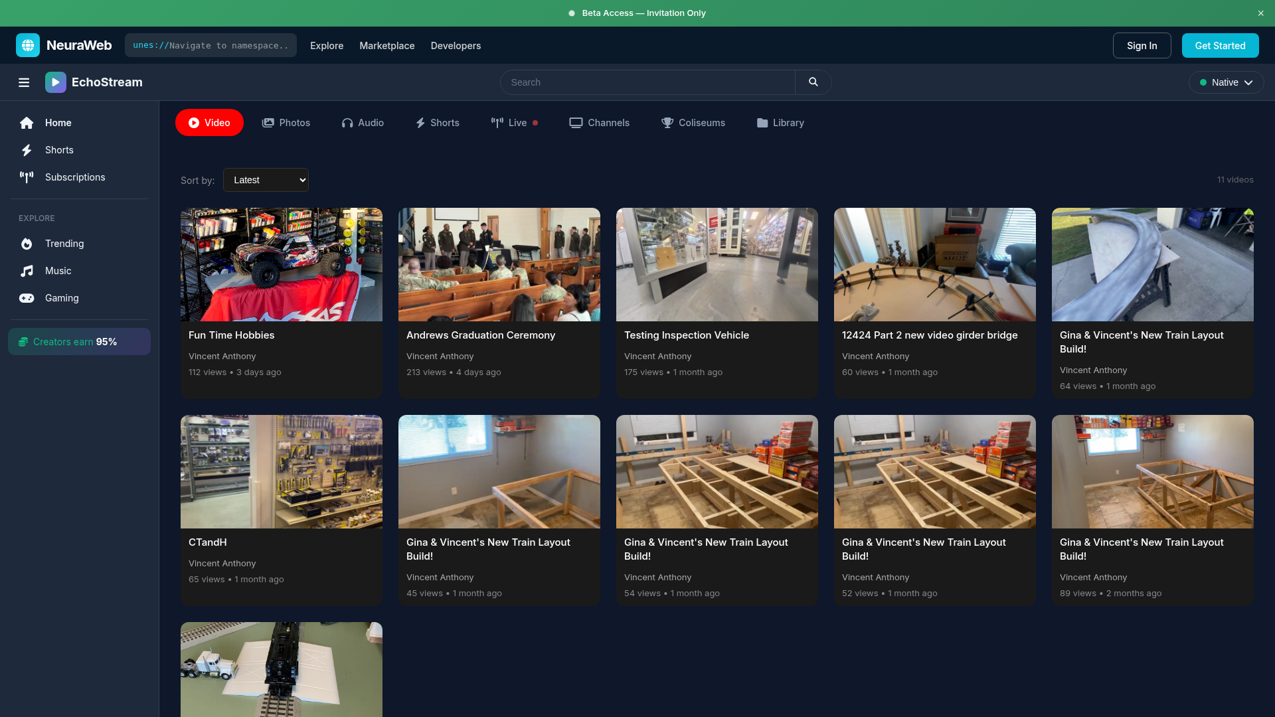
Task: Open the Marketplace menu item
Action: [x=387, y=46]
